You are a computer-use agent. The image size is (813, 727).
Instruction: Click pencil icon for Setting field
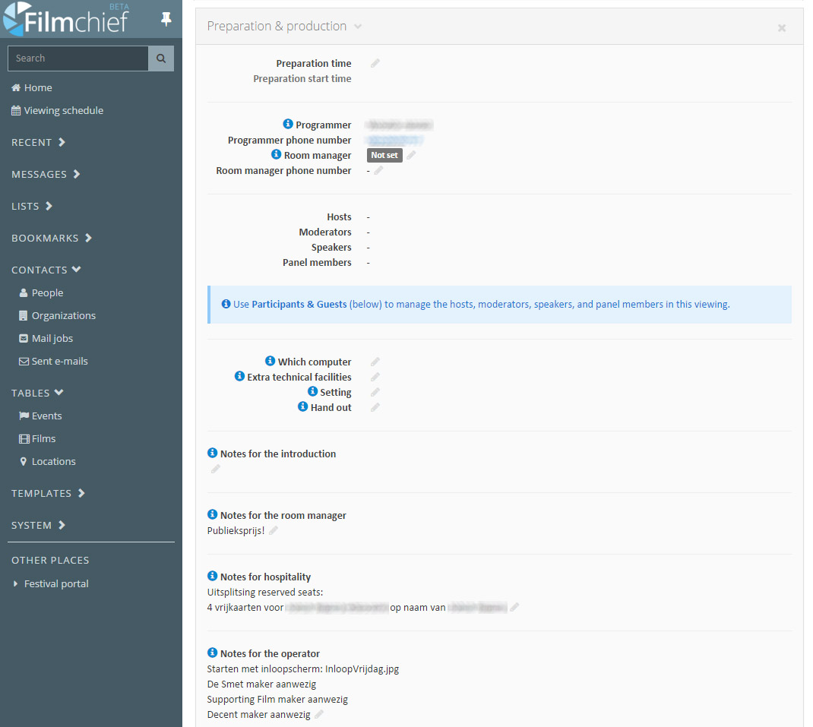[x=375, y=393]
